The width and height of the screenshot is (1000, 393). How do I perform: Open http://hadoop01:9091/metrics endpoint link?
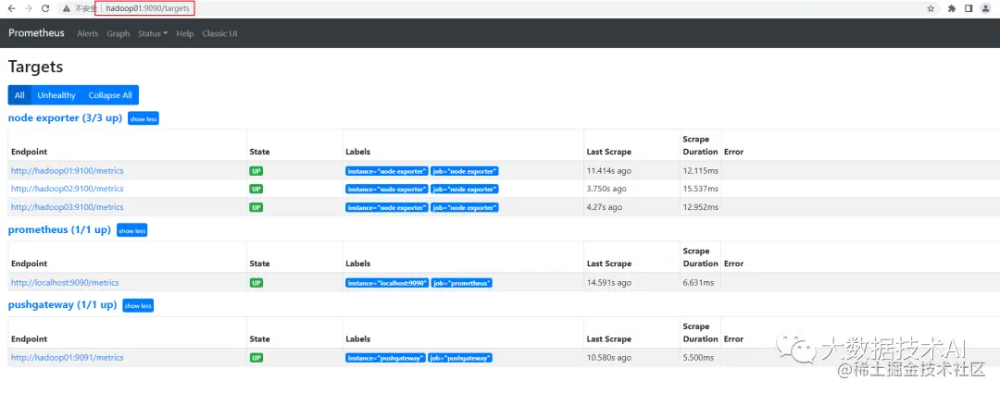pyautogui.click(x=67, y=357)
